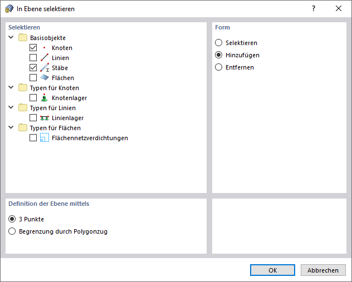
Task: Click the Linienlager text label
Action: click(67, 118)
